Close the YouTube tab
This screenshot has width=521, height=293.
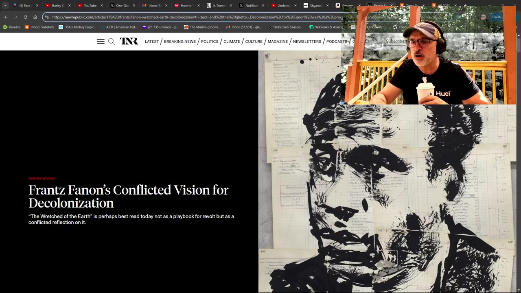tap(101, 6)
